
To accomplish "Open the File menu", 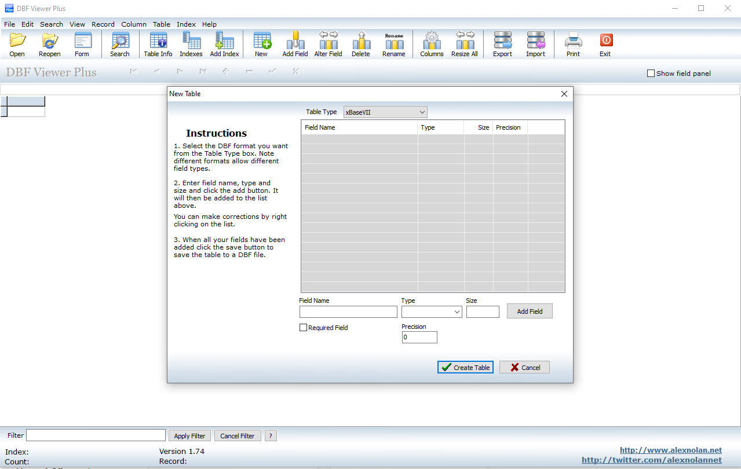I will [9, 24].
